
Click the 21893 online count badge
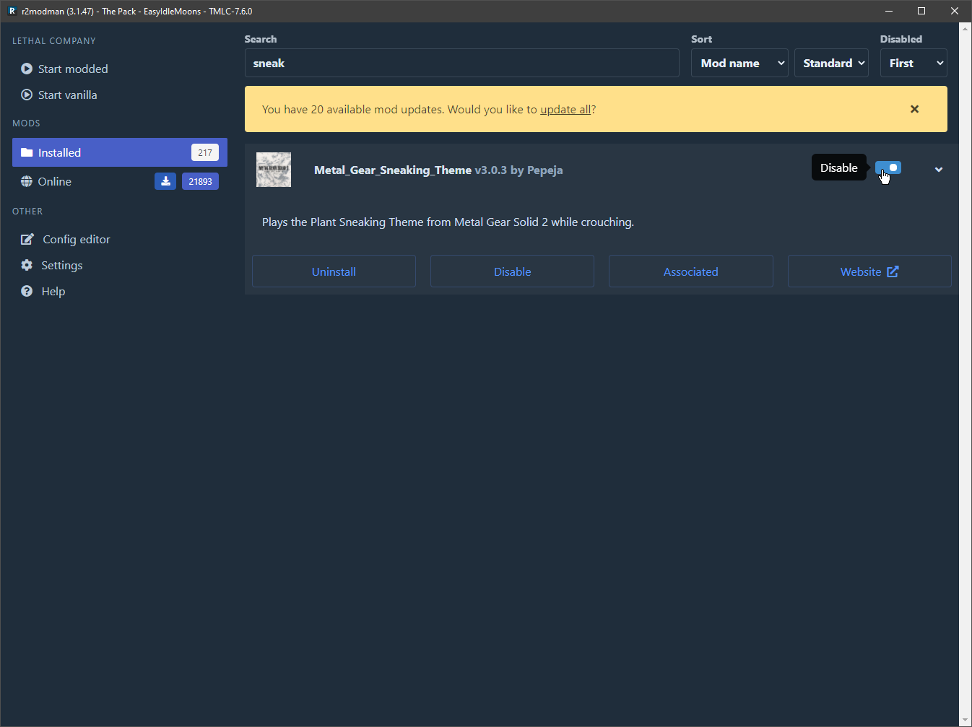[x=200, y=181]
